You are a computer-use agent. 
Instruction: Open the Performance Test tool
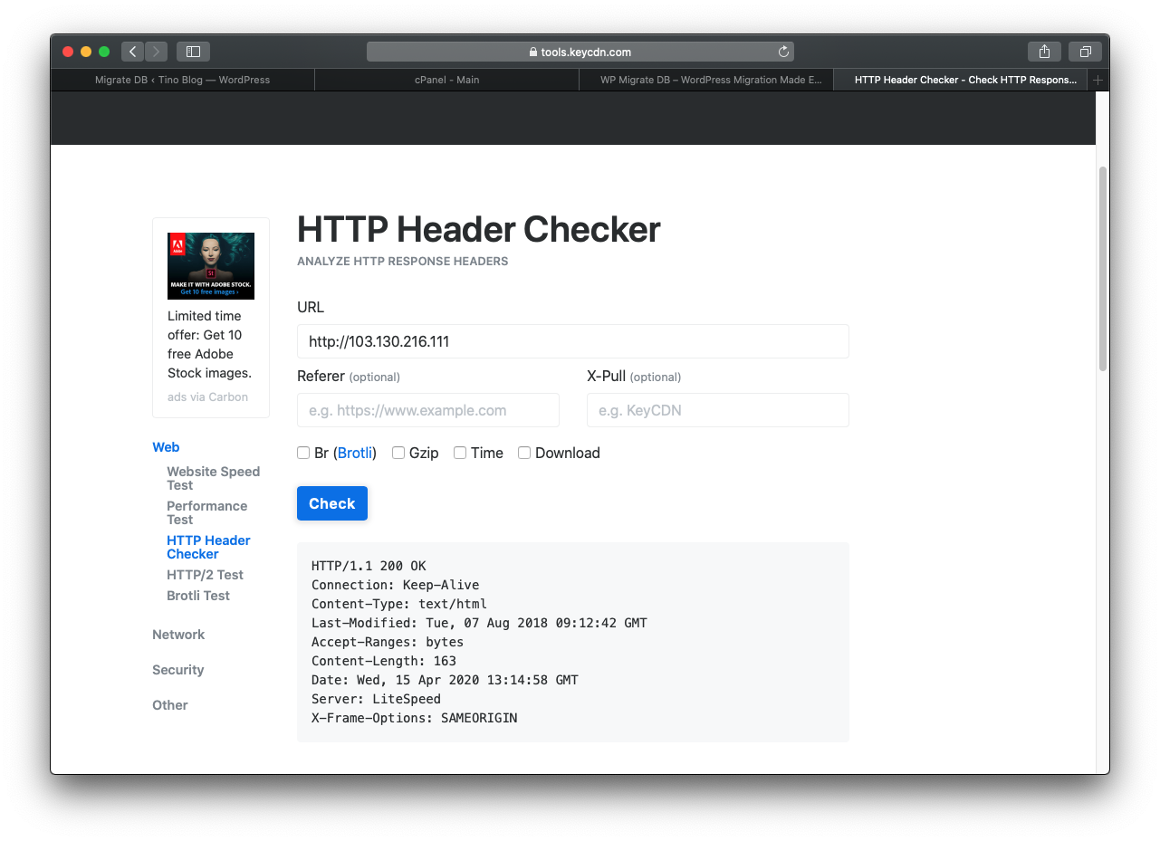206,512
